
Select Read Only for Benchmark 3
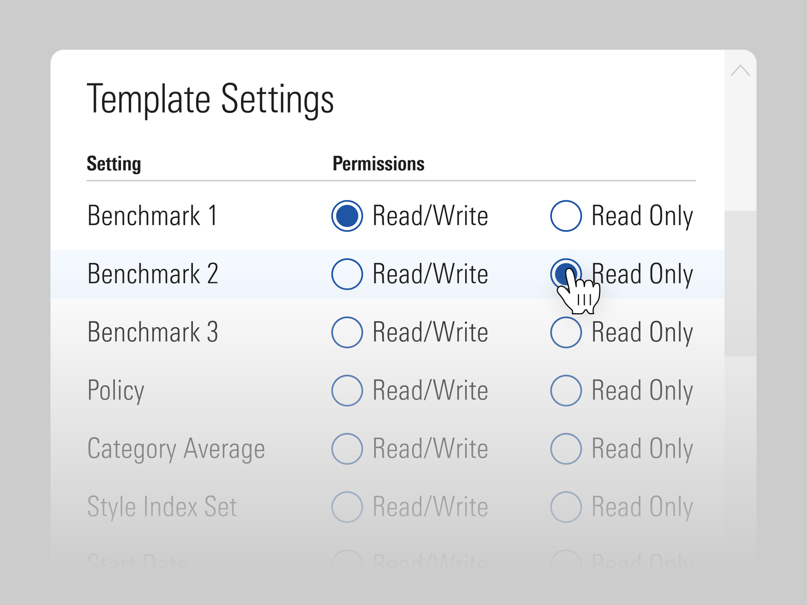point(566,332)
